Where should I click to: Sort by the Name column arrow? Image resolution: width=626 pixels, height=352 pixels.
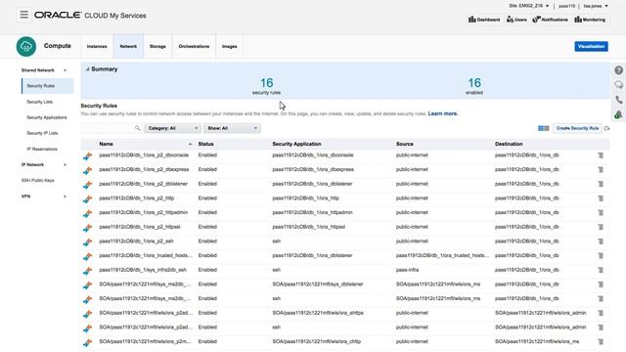click(190, 144)
